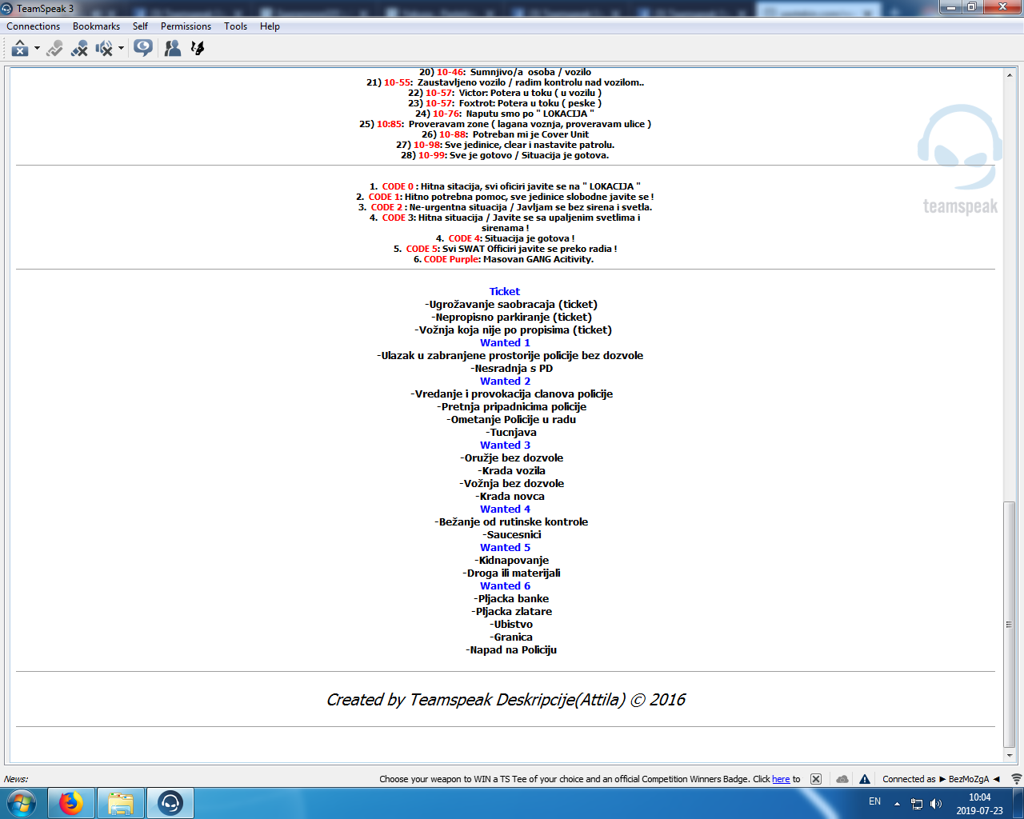The image size is (1024, 819).
Task: Follow the 'here' link in news ticker
Action: click(x=781, y=779)
